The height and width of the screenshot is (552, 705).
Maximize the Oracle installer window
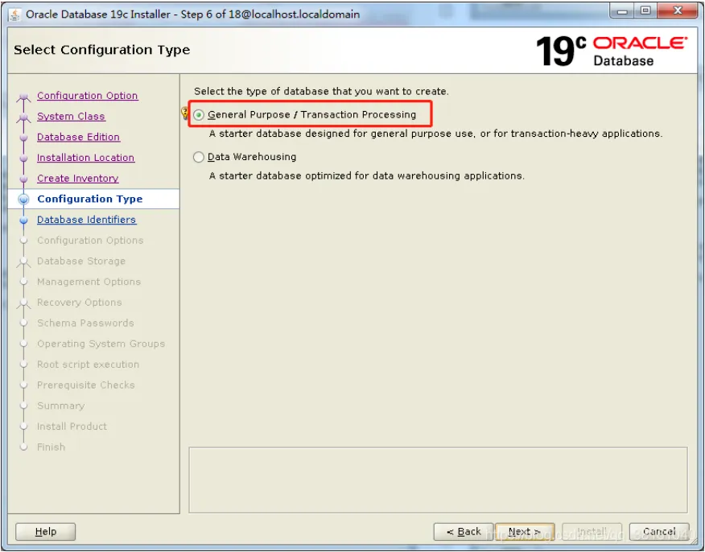click(645, 11)
